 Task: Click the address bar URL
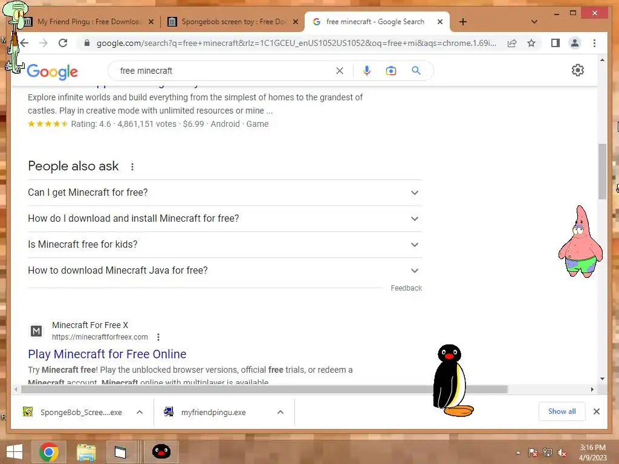click(296, 43)
